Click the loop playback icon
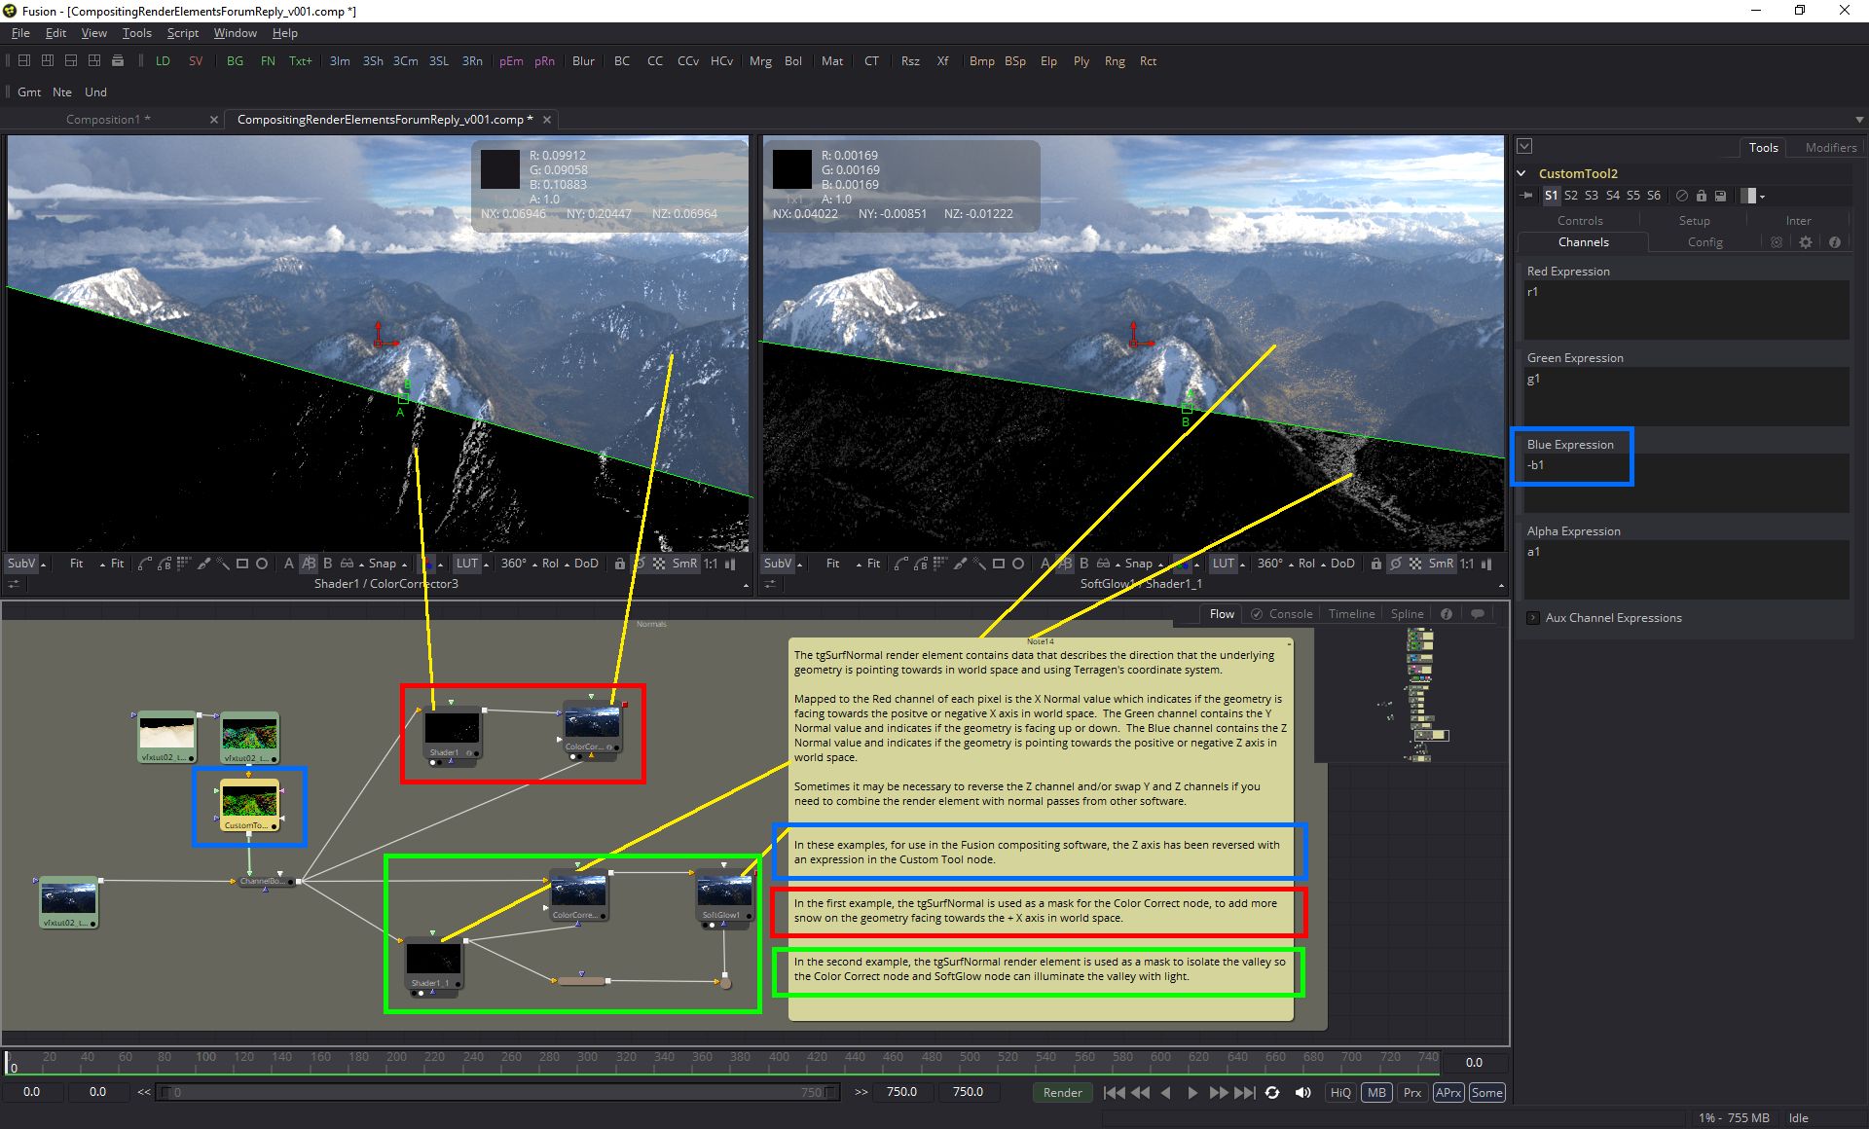This screenshot has height=1129, width=1869. (1272, 1093)
